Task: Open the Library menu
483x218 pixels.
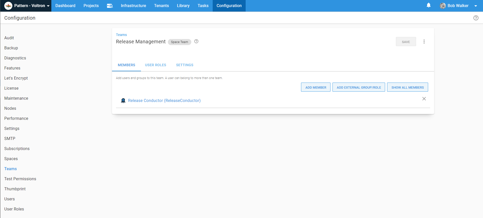Action: (x=183, y=6)
